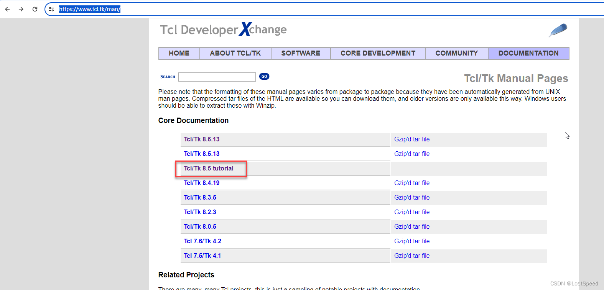Submit search with the GO button
The image size is (604, 290).
(x=264, y=76)
